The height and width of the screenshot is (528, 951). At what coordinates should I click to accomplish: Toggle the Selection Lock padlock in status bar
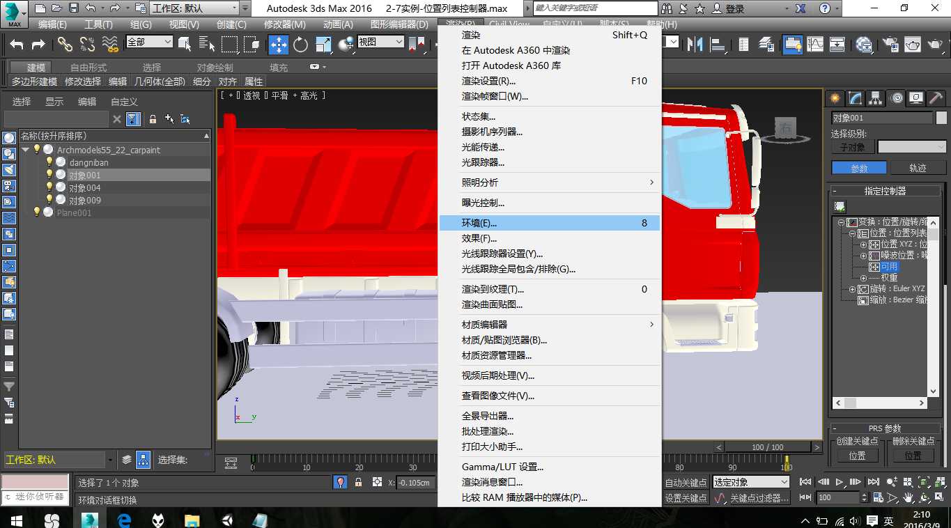(x=359, y=482)
